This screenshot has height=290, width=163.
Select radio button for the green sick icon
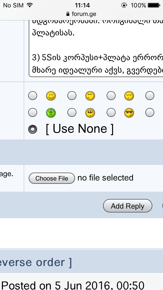(33, 113)
